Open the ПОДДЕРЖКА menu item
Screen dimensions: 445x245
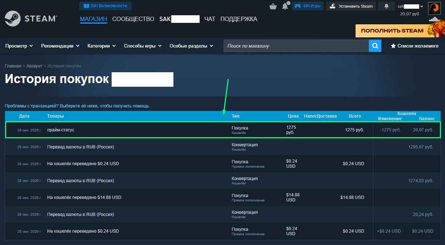click(x=239, y=19)
